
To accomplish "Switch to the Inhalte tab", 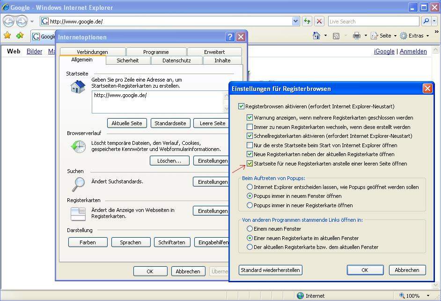I will pyautogui.click(x=222, y=60).
